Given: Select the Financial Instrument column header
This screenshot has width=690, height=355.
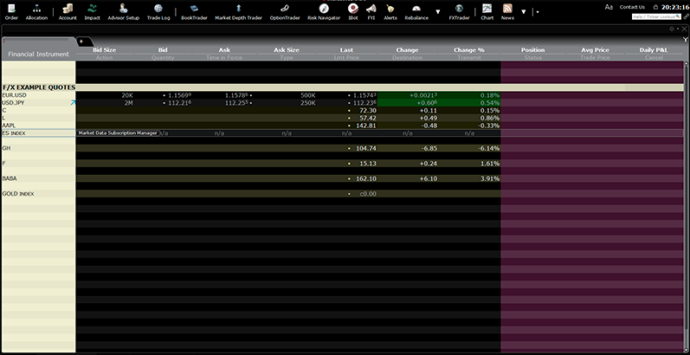Looking at the screenshot, I should click(37, 54).
